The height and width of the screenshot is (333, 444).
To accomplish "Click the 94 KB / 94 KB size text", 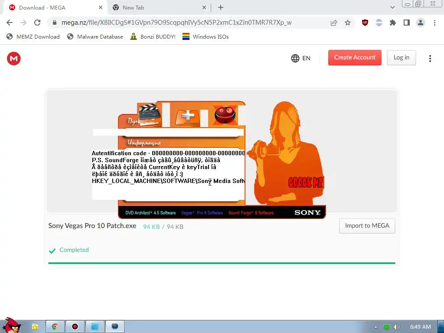I will (163, 227).
